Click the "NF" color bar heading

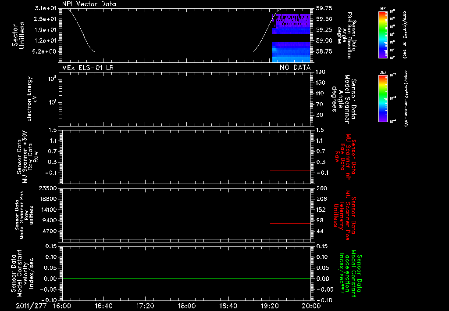click(x=383, y=9)
